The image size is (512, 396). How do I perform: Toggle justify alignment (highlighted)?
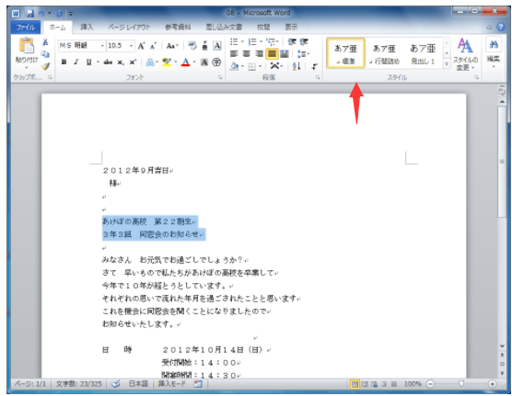point(272,54)
